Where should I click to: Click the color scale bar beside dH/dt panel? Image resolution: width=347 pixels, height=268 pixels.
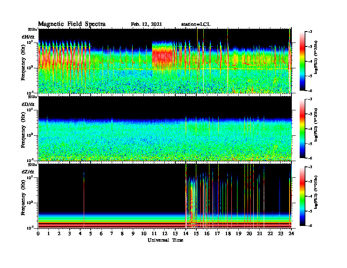point(302,61)
